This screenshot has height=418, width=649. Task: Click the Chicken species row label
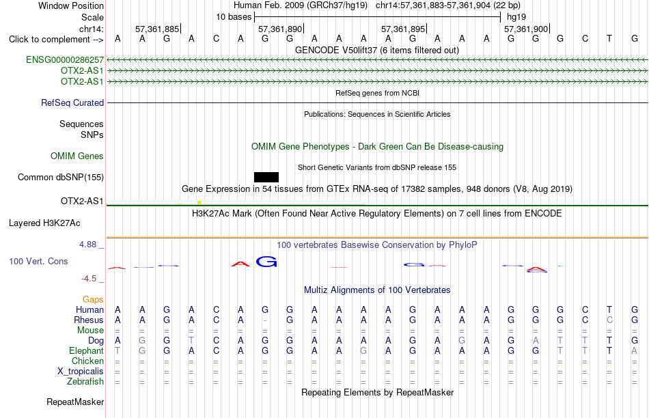pos(87,361)
